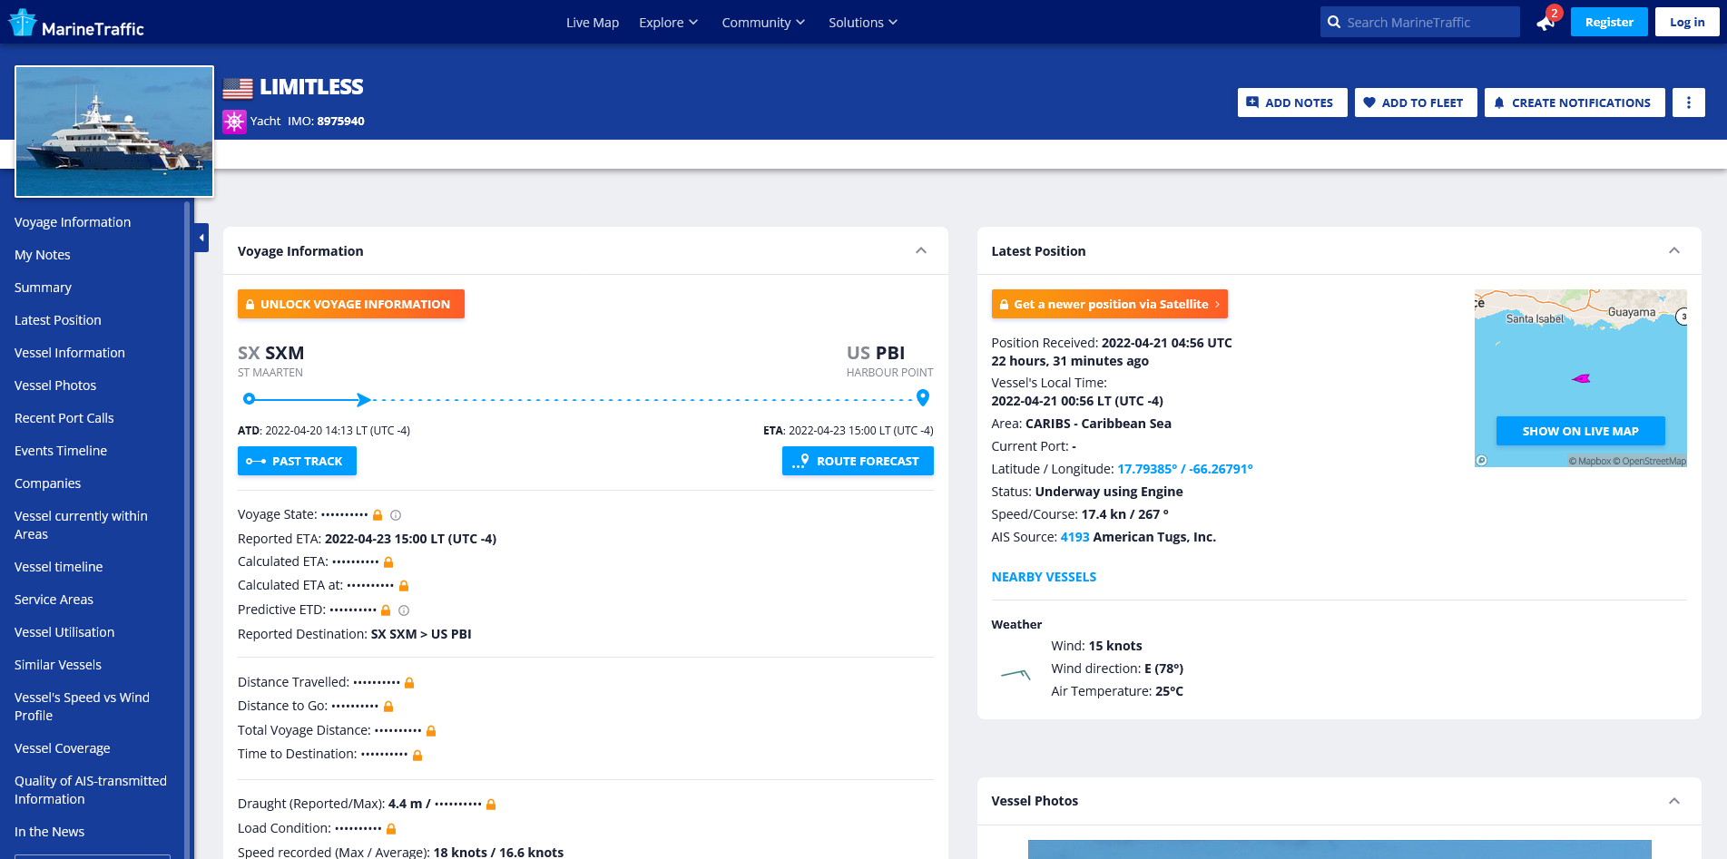Click lock icon beside Distance Travelled

(x=409, y=683)
